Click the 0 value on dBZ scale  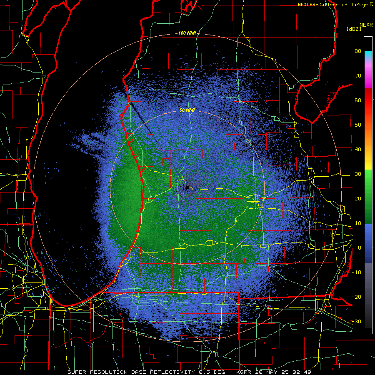360,248
